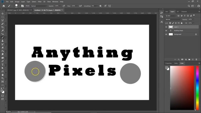Open the Window menu
This screenshot has height=113, width=201.
pyautogui.click(x=55, y=2)
